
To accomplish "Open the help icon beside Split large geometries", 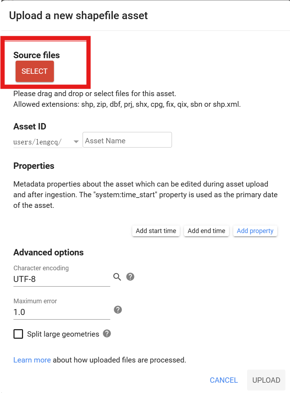I will tap(107, 334).
